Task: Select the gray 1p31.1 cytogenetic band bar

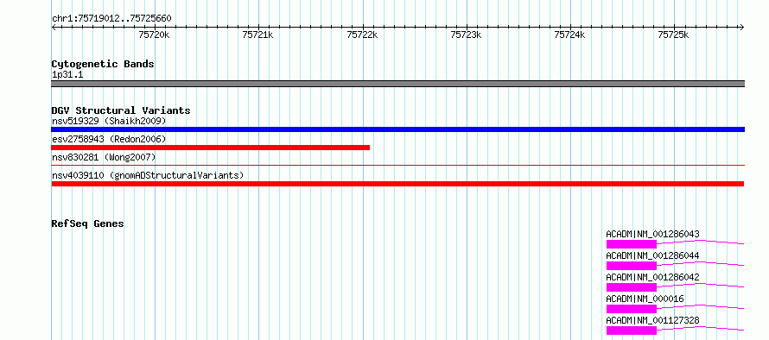Action: point(398,84)
